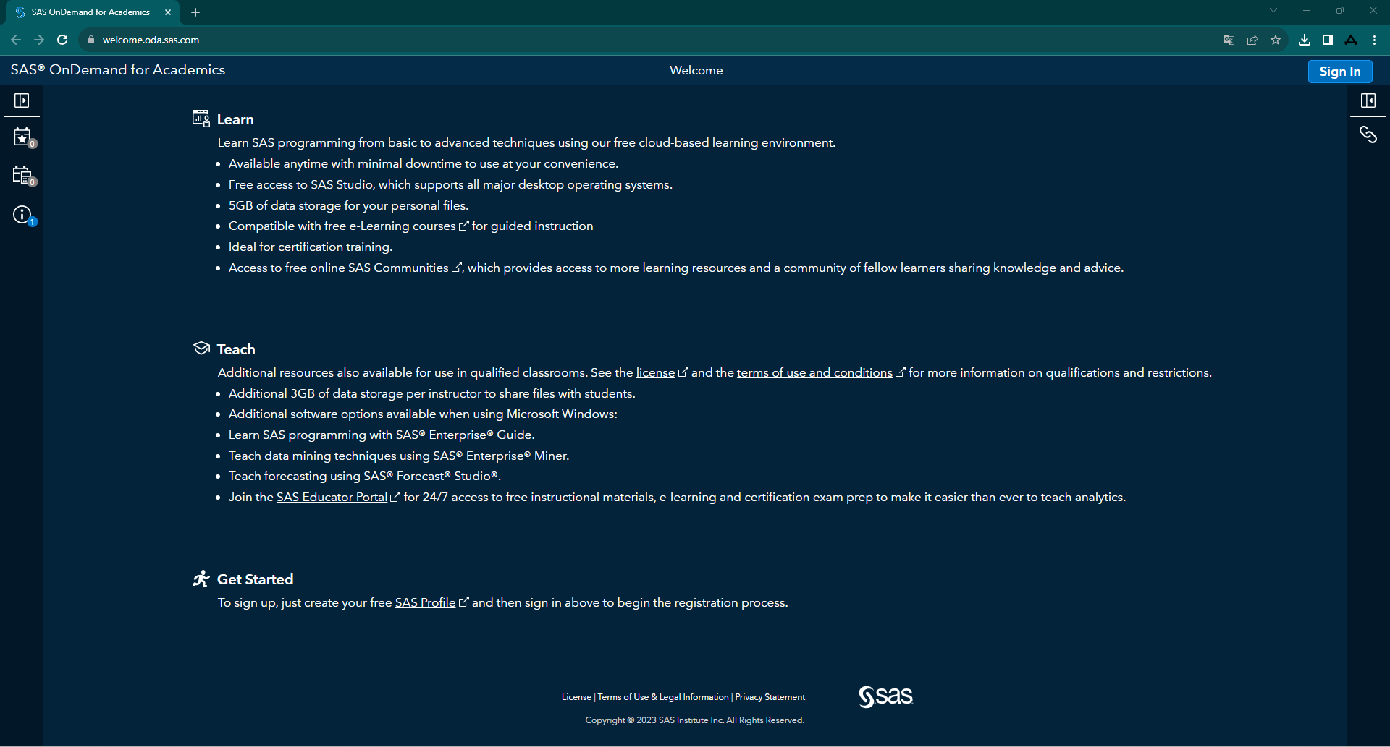Screen dimensions: 1390x747
Task: Open the SAS Educator Portal link
Action: [x=332, y=497]
